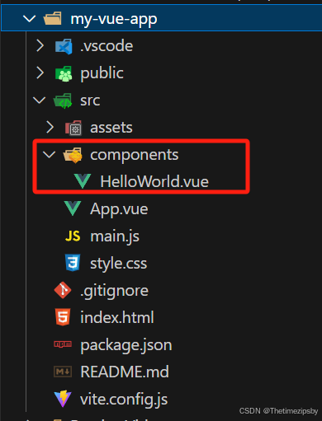Collapse the my-vue-app root folder chevron

[x=30, y=19]
